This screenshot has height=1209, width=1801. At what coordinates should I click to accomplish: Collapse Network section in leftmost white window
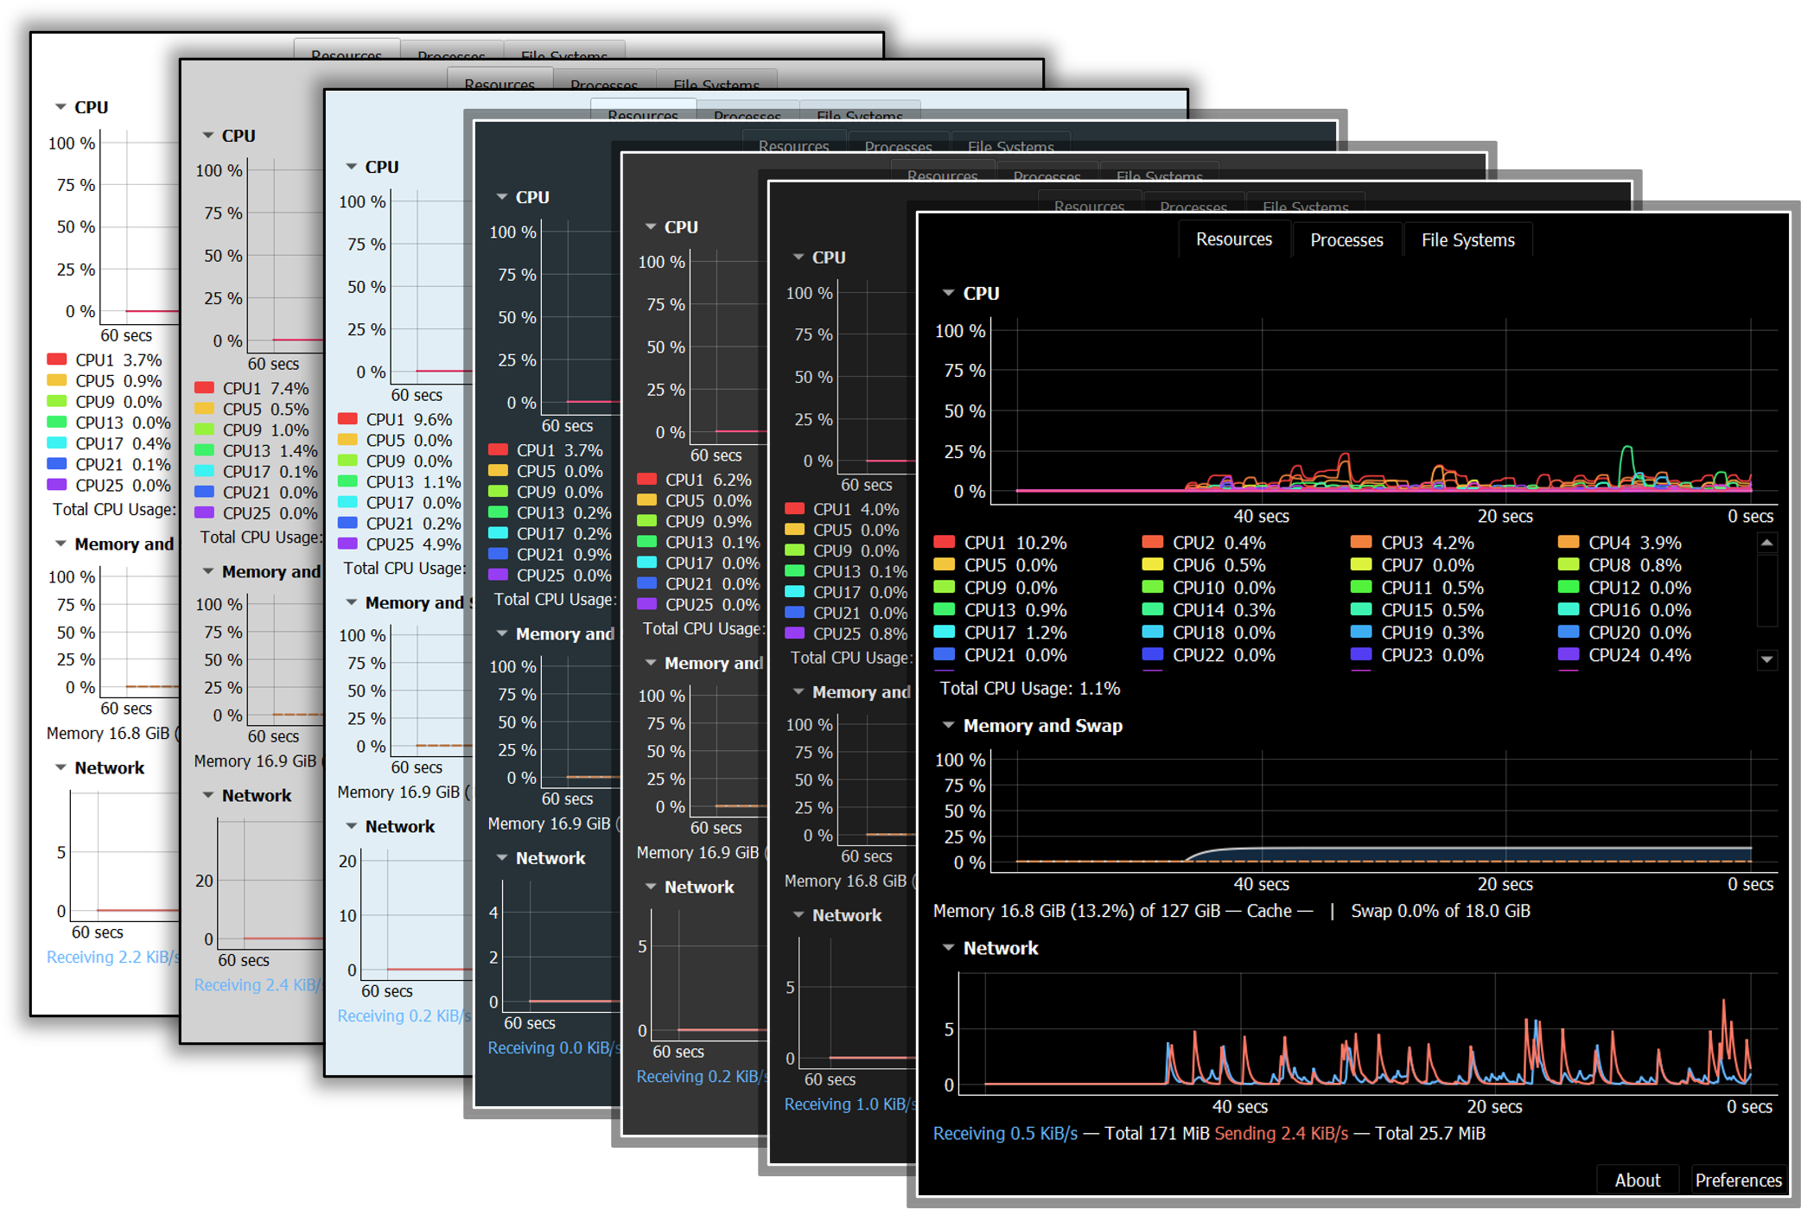60,767
